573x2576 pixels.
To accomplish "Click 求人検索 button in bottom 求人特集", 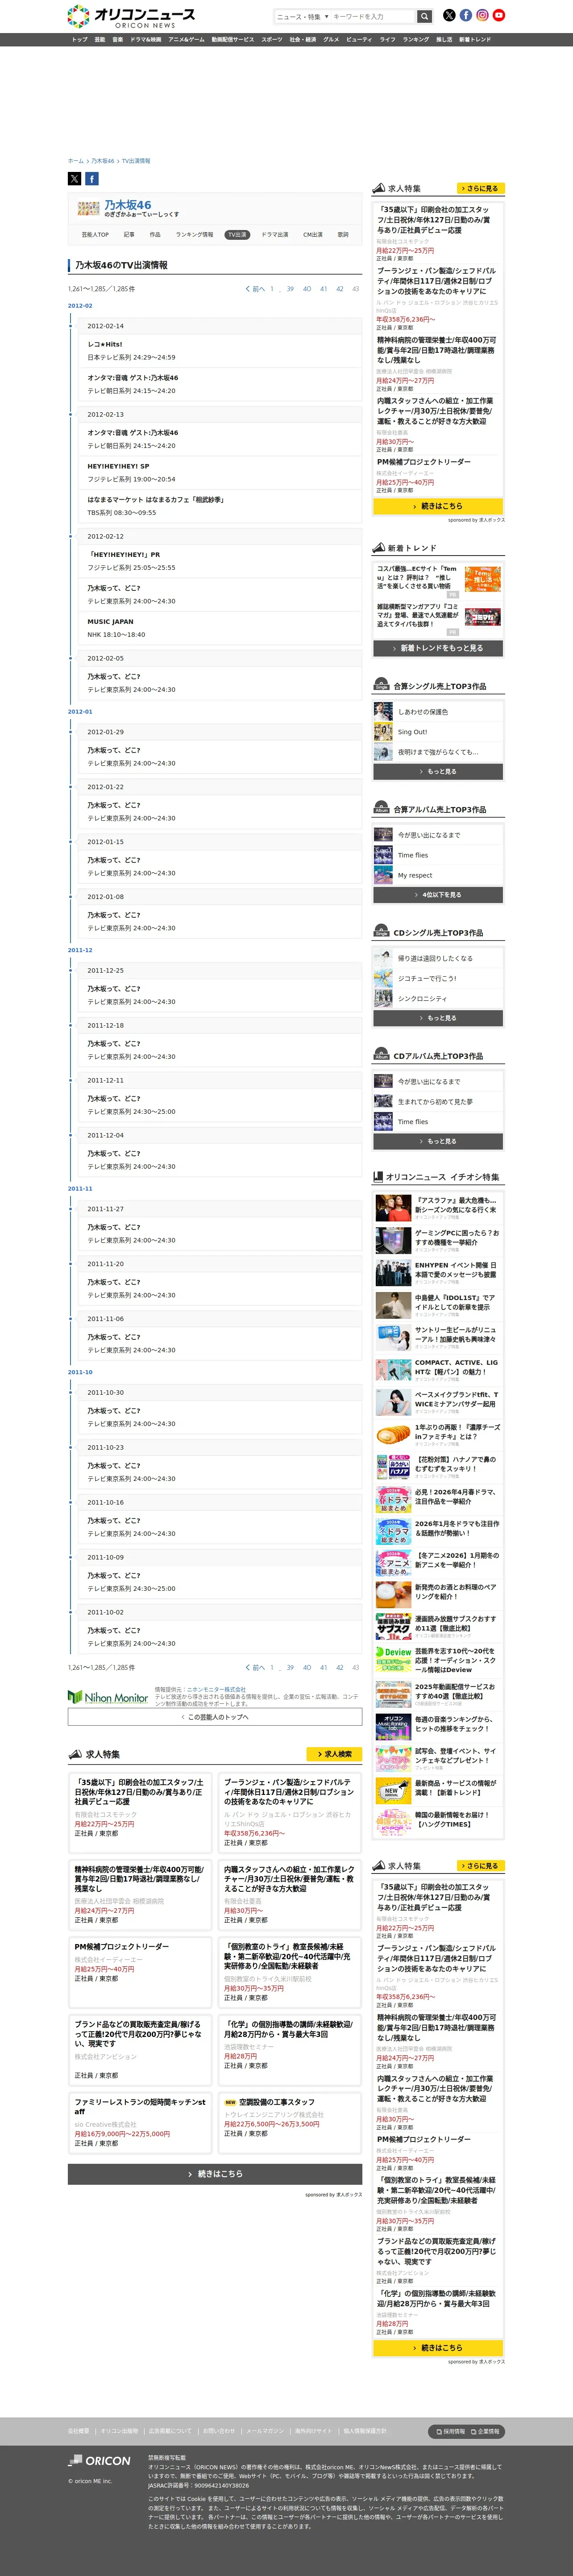I will [334, 1754].
